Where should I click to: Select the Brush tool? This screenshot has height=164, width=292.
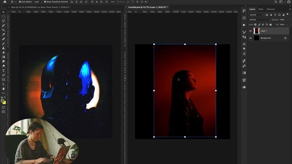(3, 43)
